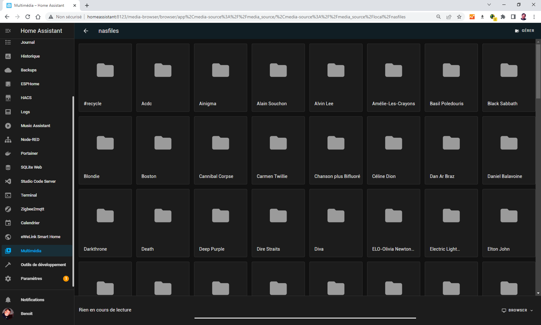Click the Paramètres gear icon
541x325 pixels.
pyautogui.click(x=8, y=279)
